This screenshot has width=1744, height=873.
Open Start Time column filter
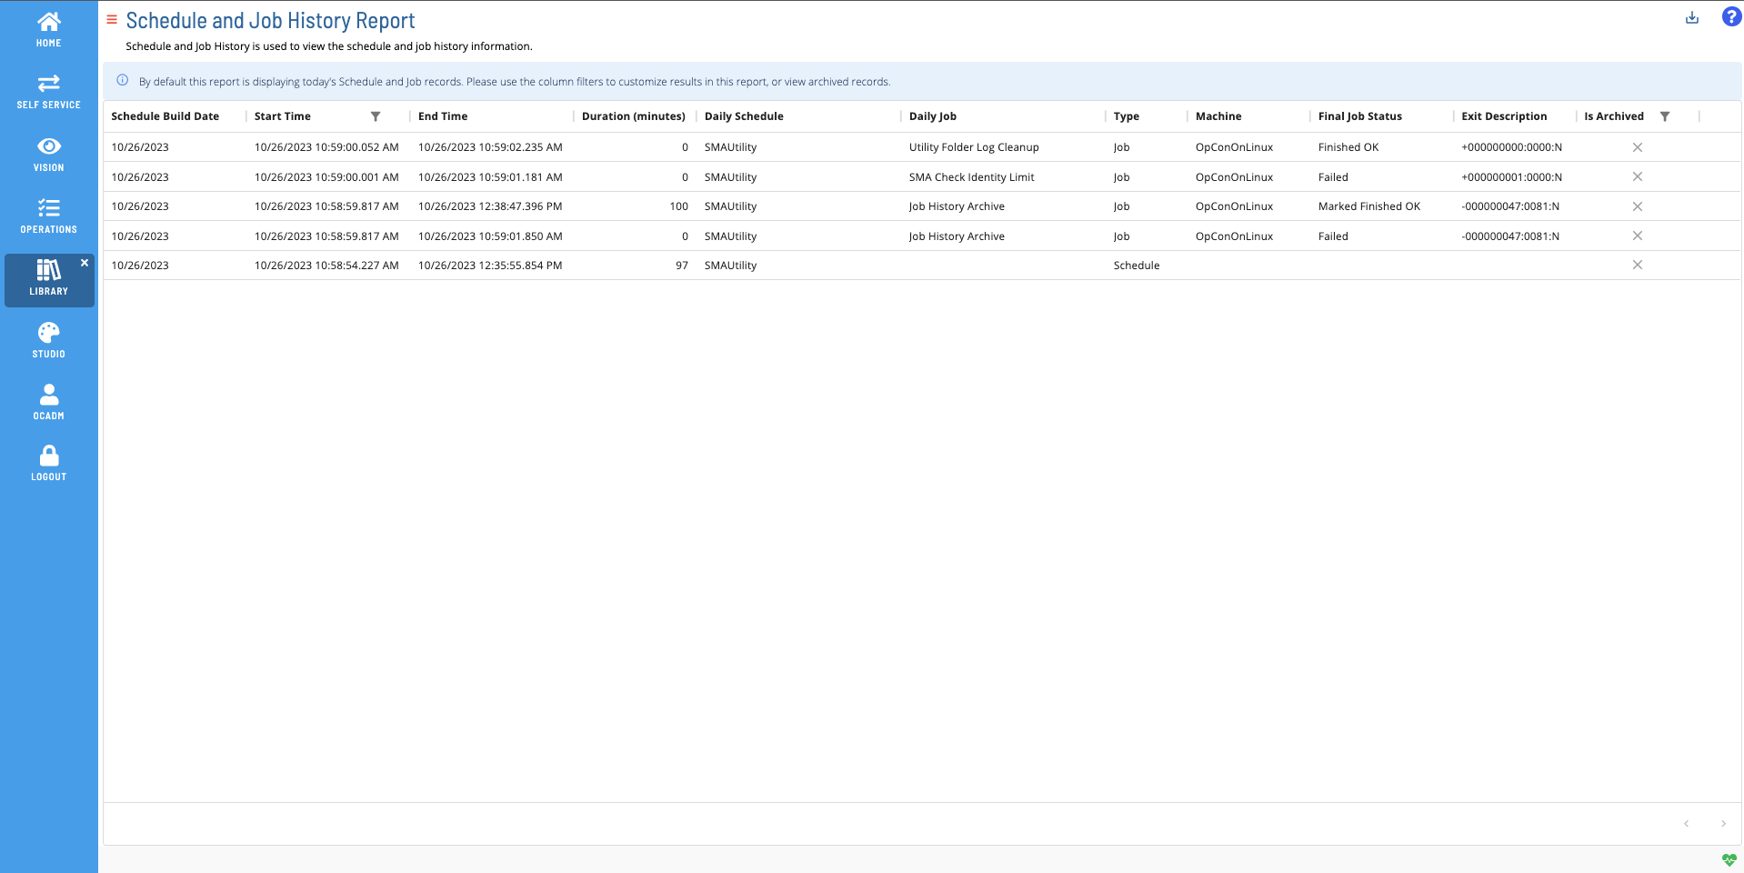point(376,116)
